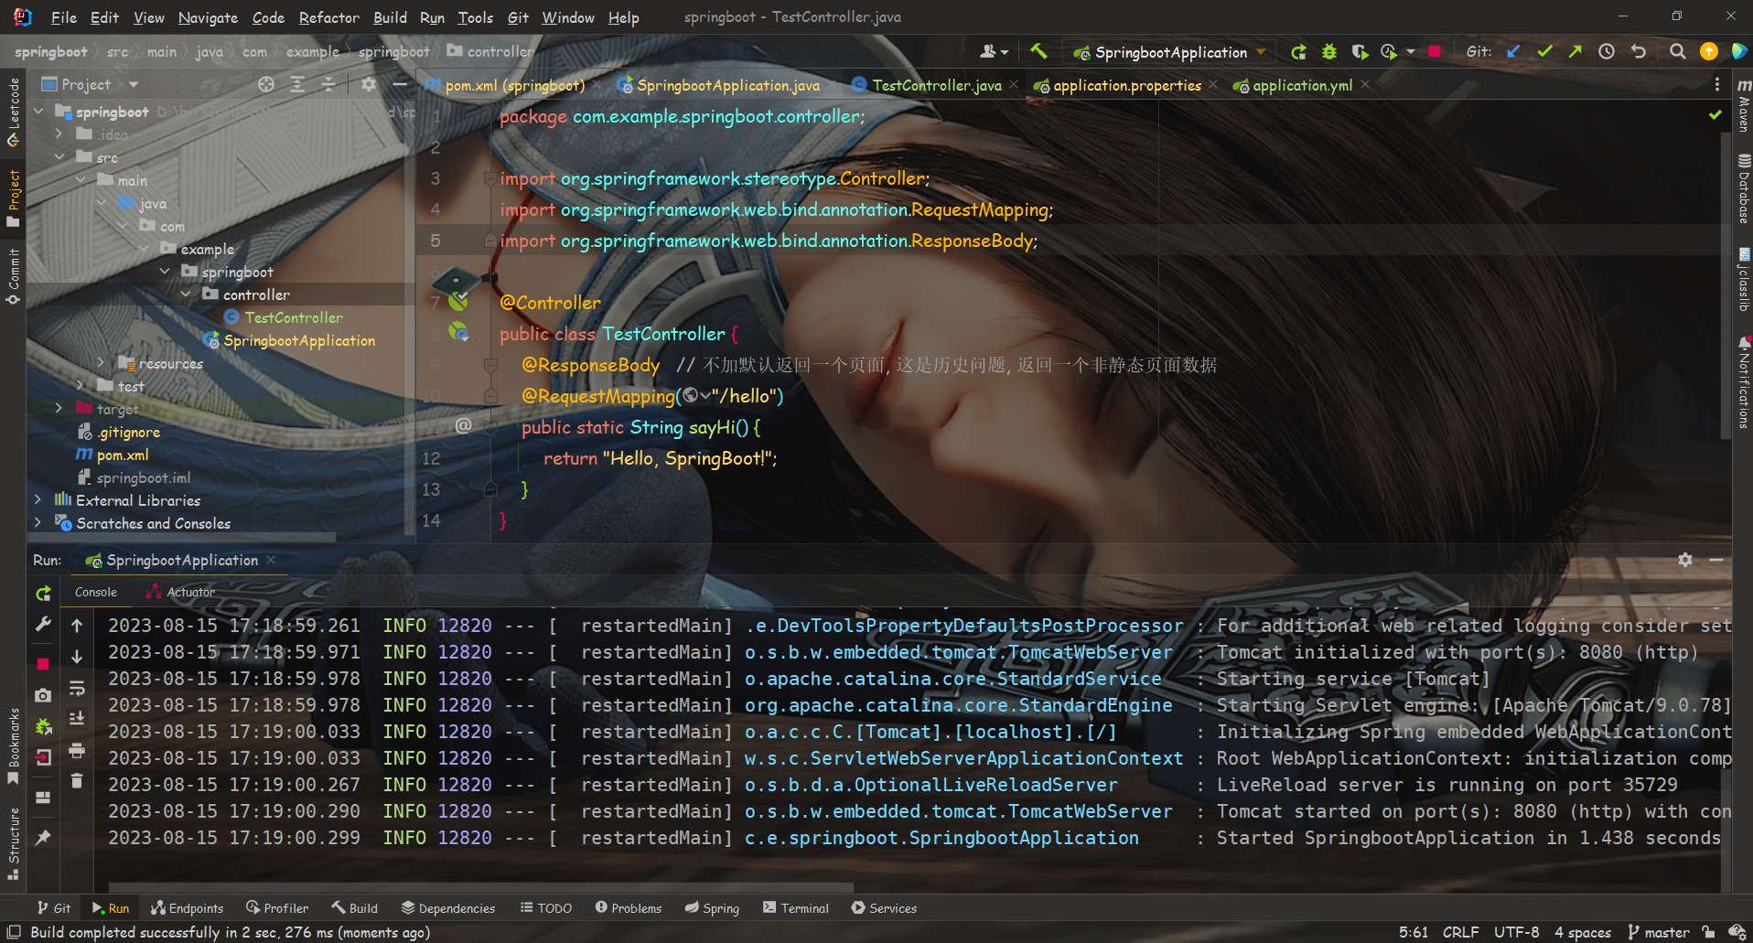Debug SpringbootApplication with bug icon
The height and width of the screenshot is (943, 1753).
tap(1329, 52)
